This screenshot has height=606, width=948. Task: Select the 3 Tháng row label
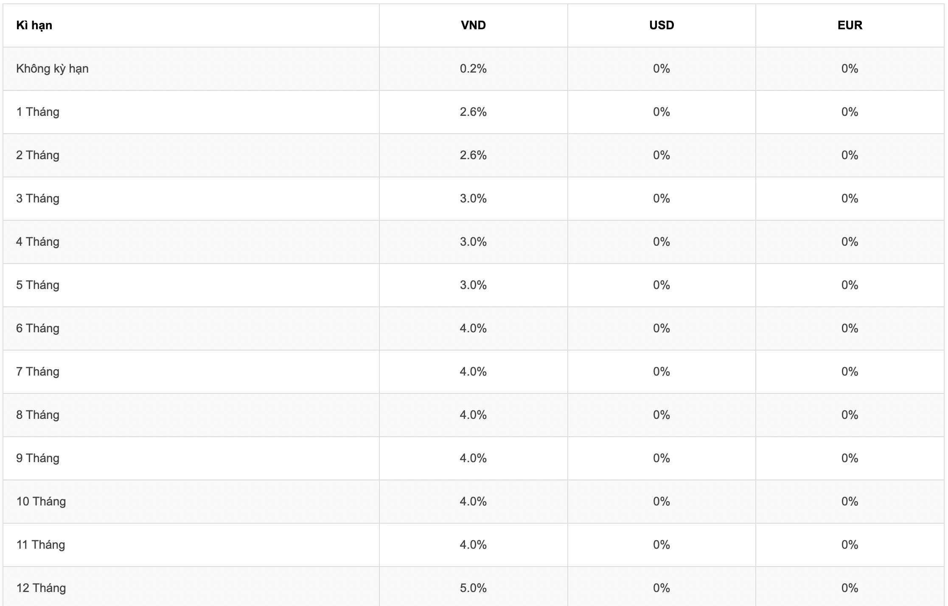point(38,199)
